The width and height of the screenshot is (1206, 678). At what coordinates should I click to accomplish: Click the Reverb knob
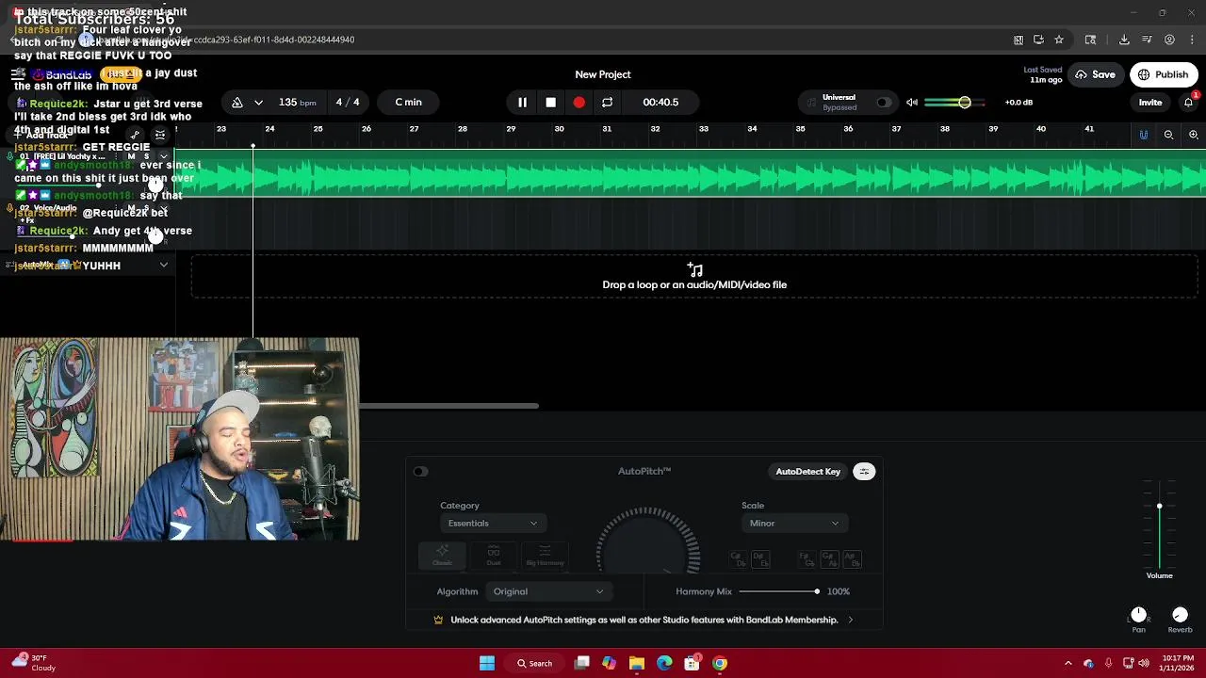coord(1180,615)
